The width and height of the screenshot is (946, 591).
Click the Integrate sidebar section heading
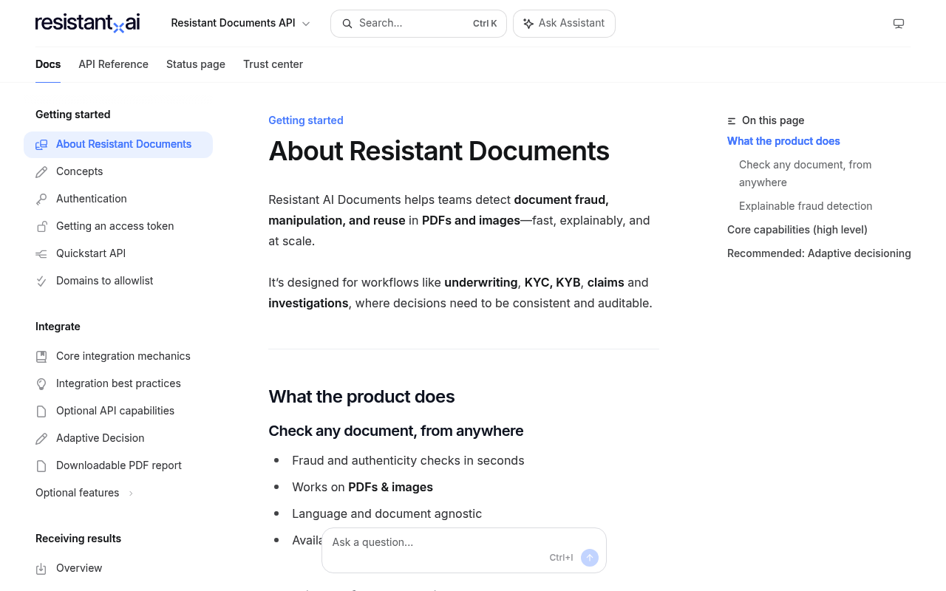tap(58, 327)
